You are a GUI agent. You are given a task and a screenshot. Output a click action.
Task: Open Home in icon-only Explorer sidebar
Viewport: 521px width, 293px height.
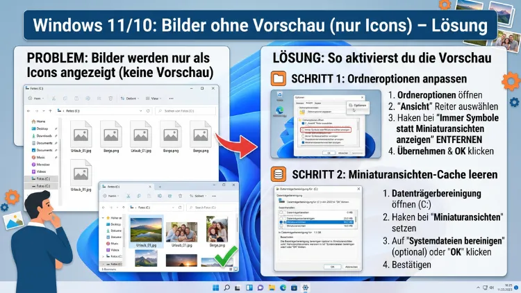pyautogui.click(x=38, y=122)
